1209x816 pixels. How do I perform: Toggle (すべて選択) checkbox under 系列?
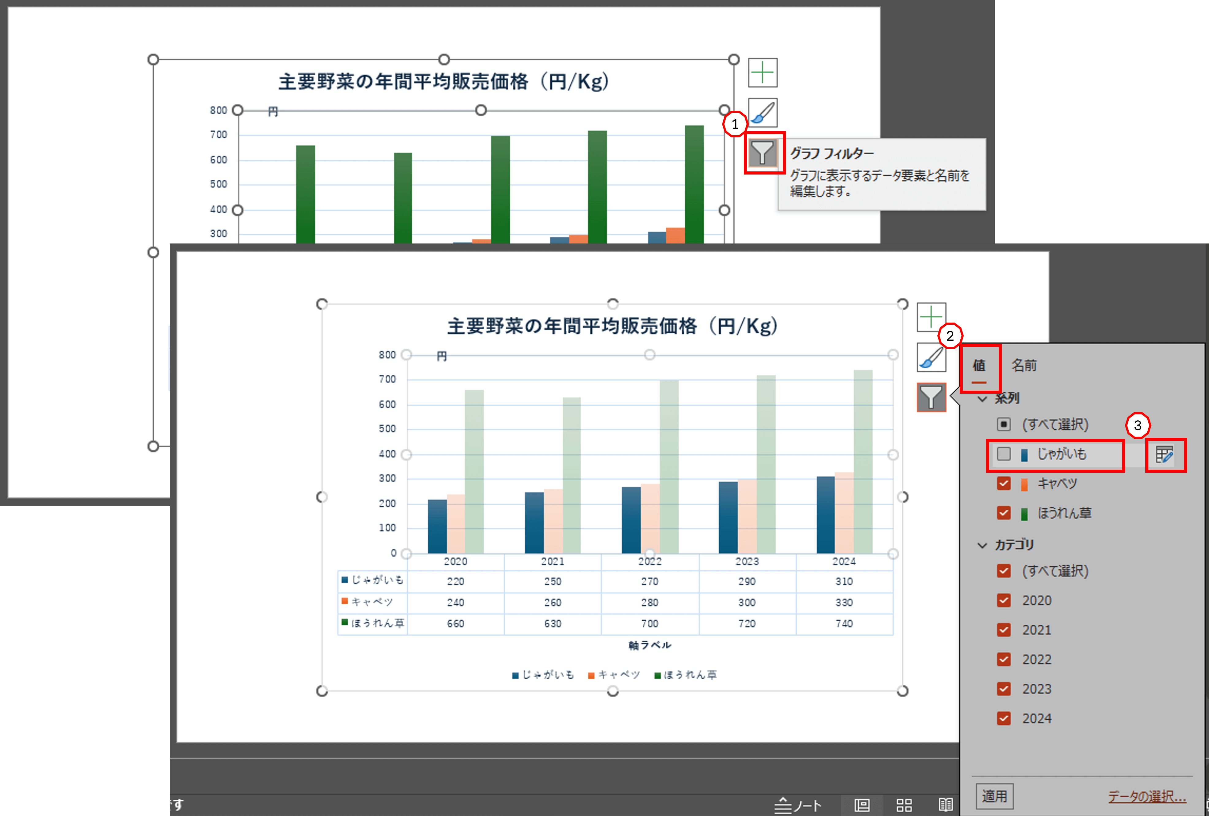coord(1004,424)
